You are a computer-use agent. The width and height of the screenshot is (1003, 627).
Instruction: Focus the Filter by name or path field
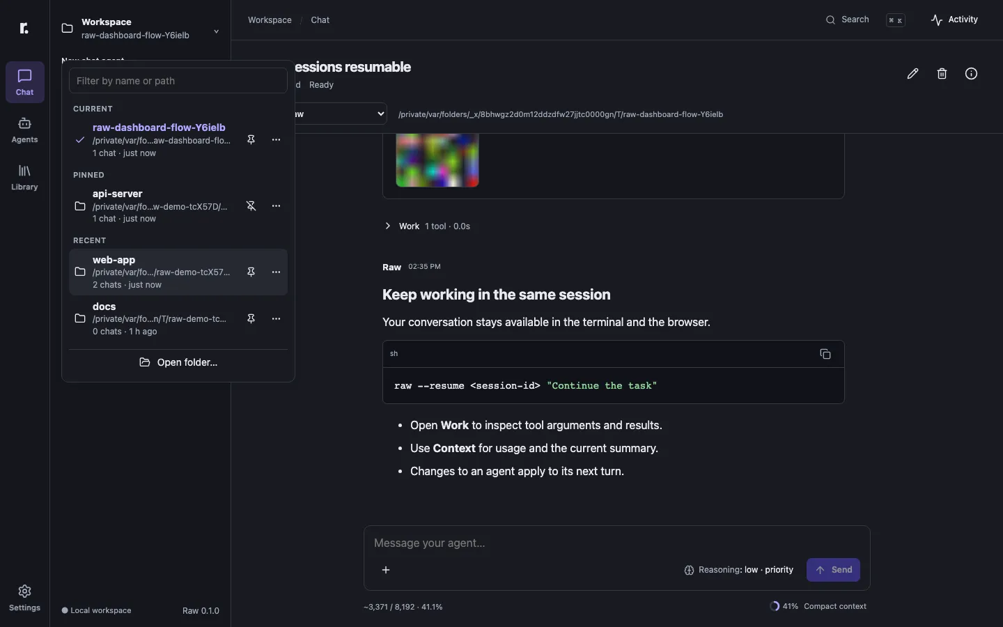coord(178,81)
